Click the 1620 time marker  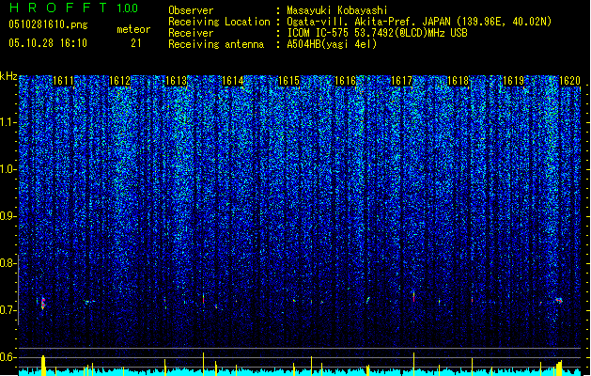[x=570, y=81]
